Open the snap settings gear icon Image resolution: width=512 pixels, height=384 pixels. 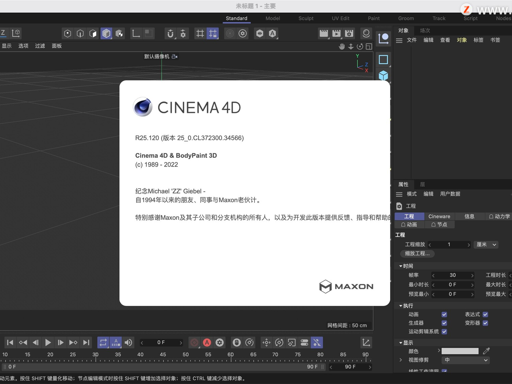coord(183,33)
